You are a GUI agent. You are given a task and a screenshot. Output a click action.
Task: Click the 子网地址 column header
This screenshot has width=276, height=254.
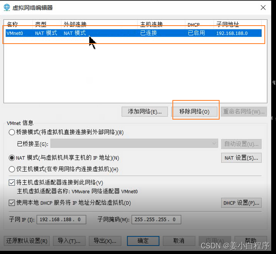pyautogui.click(x=228, y=24)
